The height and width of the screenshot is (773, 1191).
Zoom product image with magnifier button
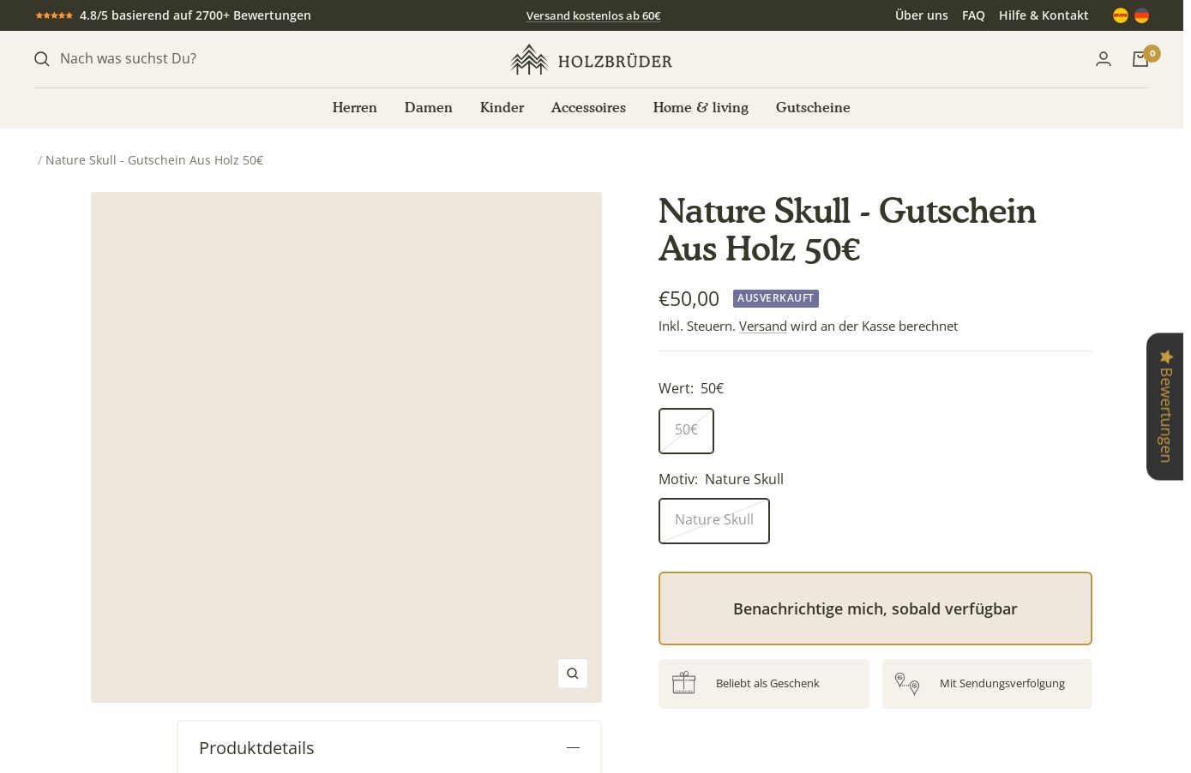point(573,674)
